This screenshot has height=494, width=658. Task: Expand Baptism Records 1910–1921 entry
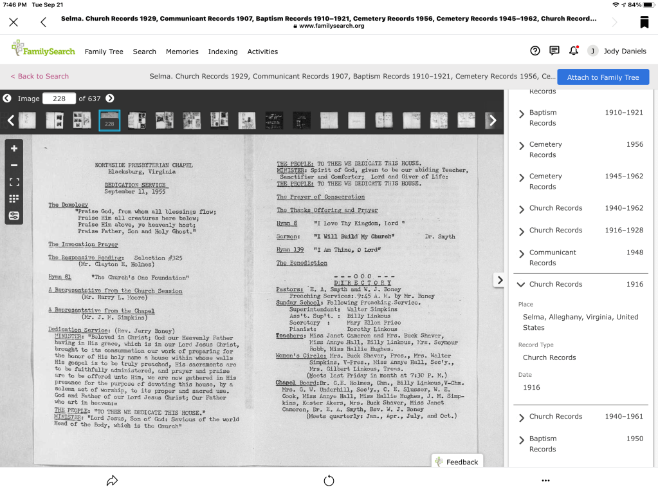(x=522, y=114)
